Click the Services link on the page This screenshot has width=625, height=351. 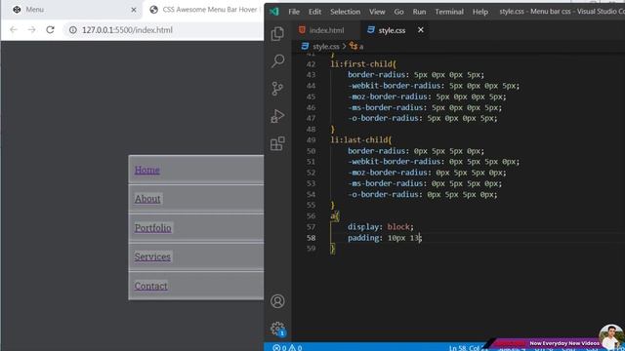[x=152, y=257]
